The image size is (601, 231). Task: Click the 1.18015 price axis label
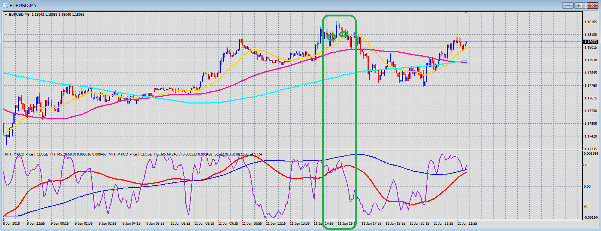point(590,47)
